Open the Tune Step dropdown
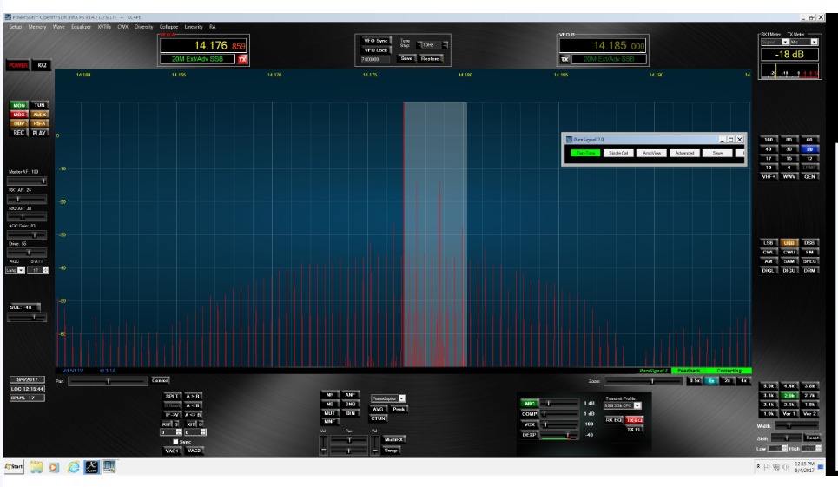Image resolution: width=838 pixels, height=487 pixels. click(430, 45)
